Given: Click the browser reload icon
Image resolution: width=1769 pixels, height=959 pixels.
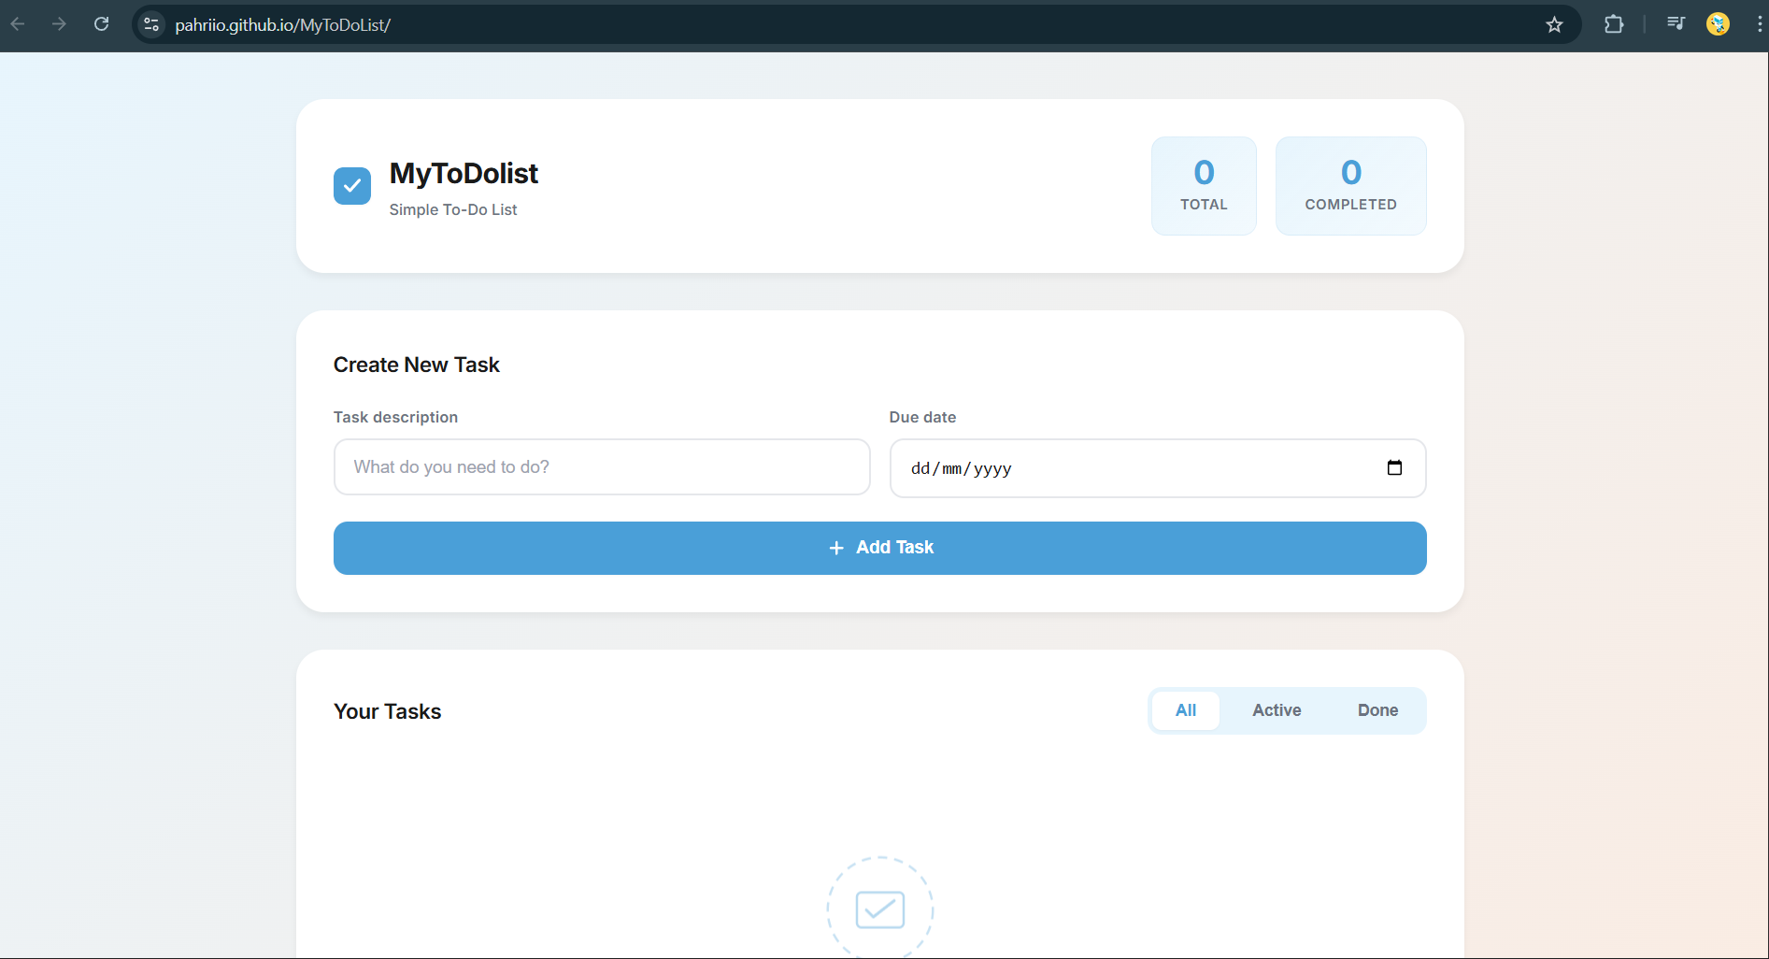Looking at the screenshot, I should (x=102, y=24).
